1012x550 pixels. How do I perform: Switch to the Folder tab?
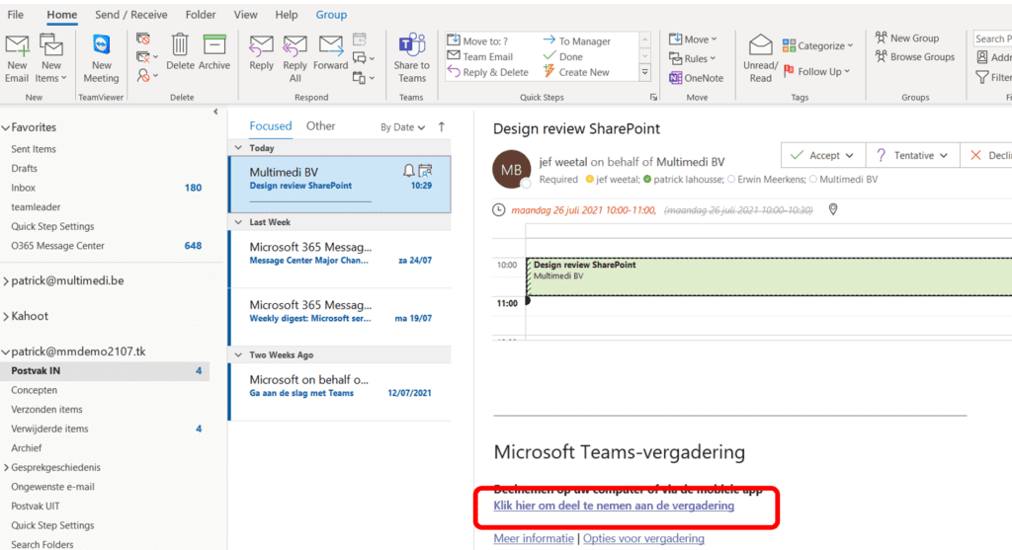point(201,14)
